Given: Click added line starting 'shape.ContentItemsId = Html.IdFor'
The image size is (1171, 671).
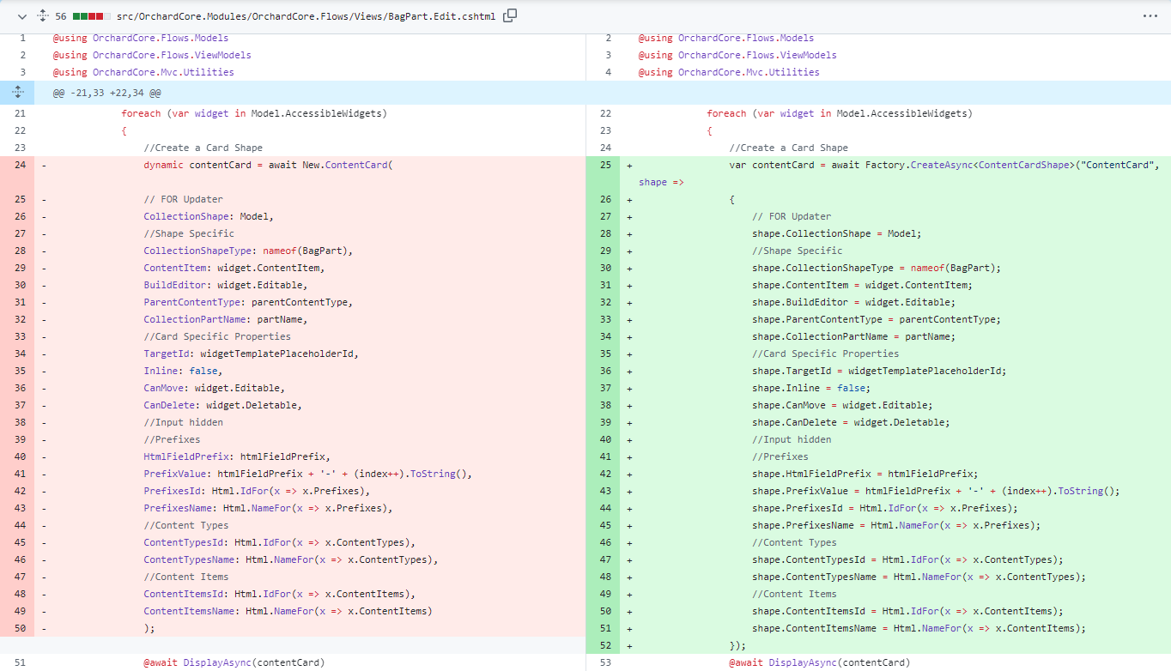Looking at the screenshot, I should pos(907,611).
